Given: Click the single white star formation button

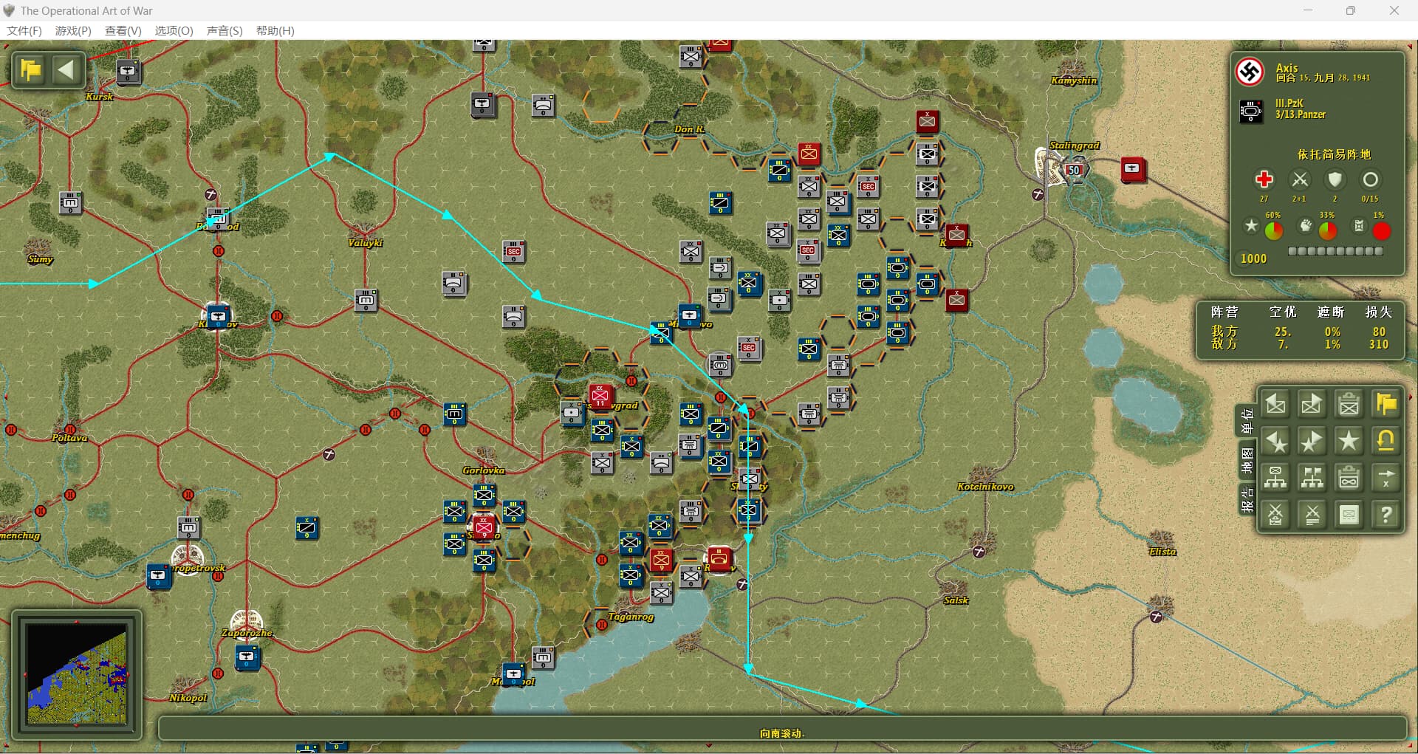Looking at the screenshot, I should pyautogui.click(x=1349, y=442).
